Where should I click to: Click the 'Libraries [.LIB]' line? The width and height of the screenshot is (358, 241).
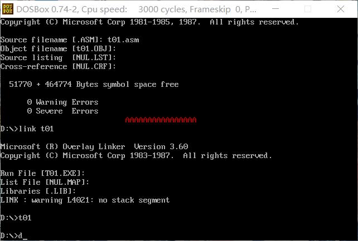pyautogui.click(x=38, y=191)
